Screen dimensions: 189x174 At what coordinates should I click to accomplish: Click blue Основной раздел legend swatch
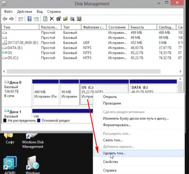coord(39,120)
